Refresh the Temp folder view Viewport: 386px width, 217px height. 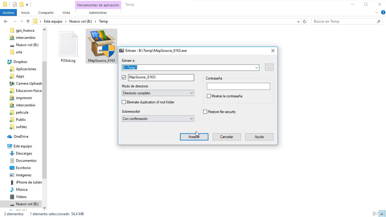click(x=305, y=21)
